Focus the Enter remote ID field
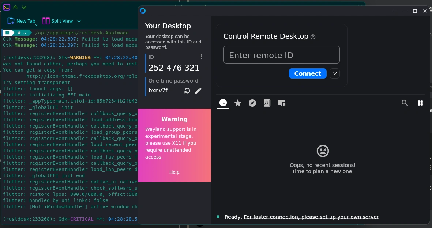This screenshot has height=228, width=432. point(281,55)
